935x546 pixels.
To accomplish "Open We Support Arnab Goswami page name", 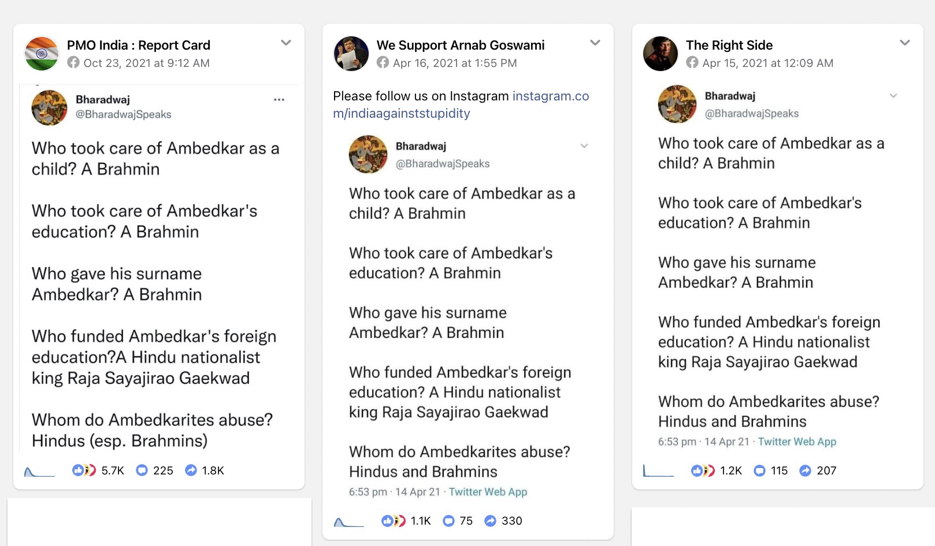I will click(x=461, y=45).
